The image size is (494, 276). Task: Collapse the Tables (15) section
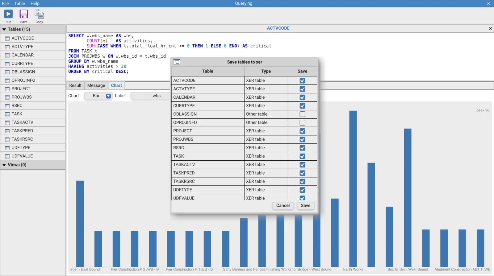point(4,29)
